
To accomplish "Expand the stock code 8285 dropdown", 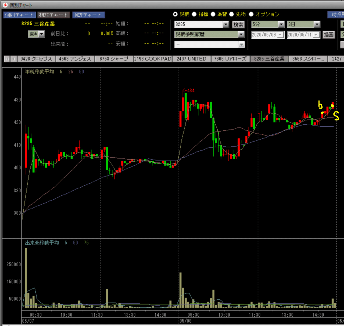I will point(226,24).
